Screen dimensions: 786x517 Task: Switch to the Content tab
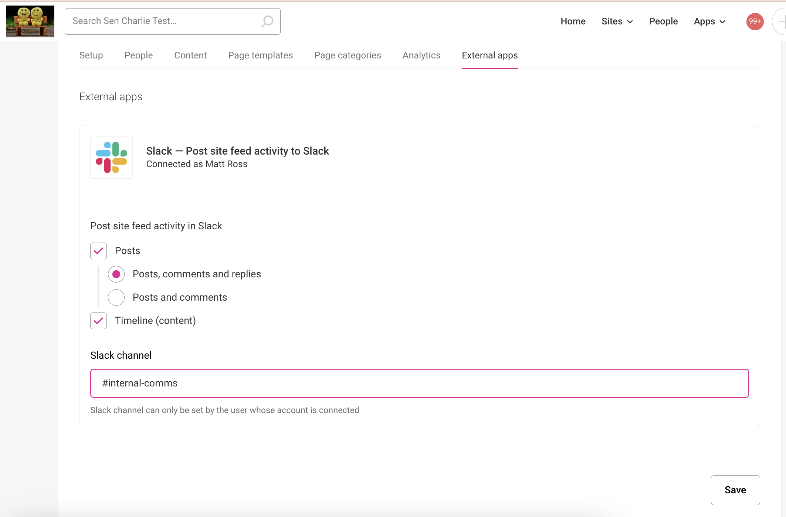pyautogui.click(x=190, y=55)
